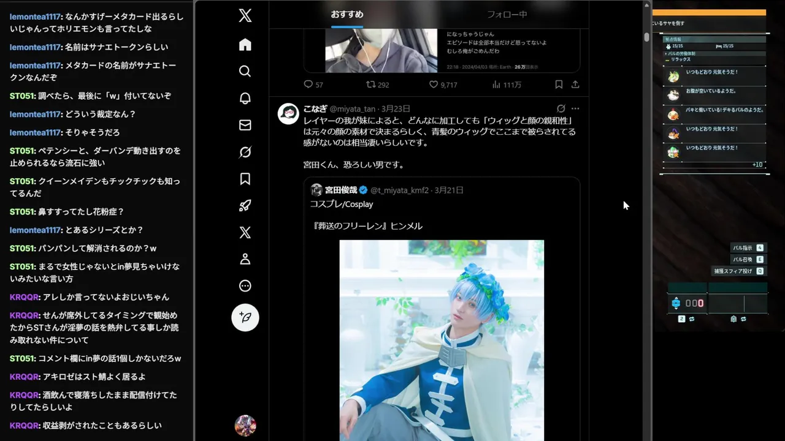Open the こなぎ display name link

tap(315, 109)
